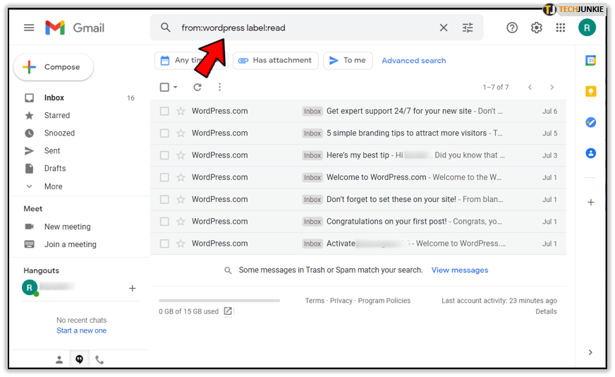This screenshot has width=615, height=377.
Task: Tick checkbox for 'Welcome to WordPress.com' email
Action: [x=164, y=177]
